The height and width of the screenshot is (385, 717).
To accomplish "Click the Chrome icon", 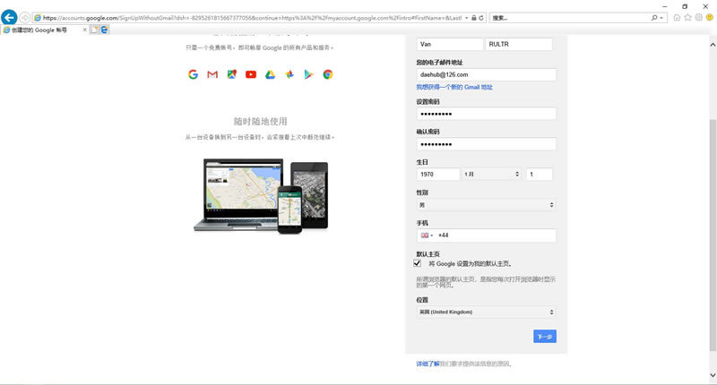I will (x=328, y=74).
